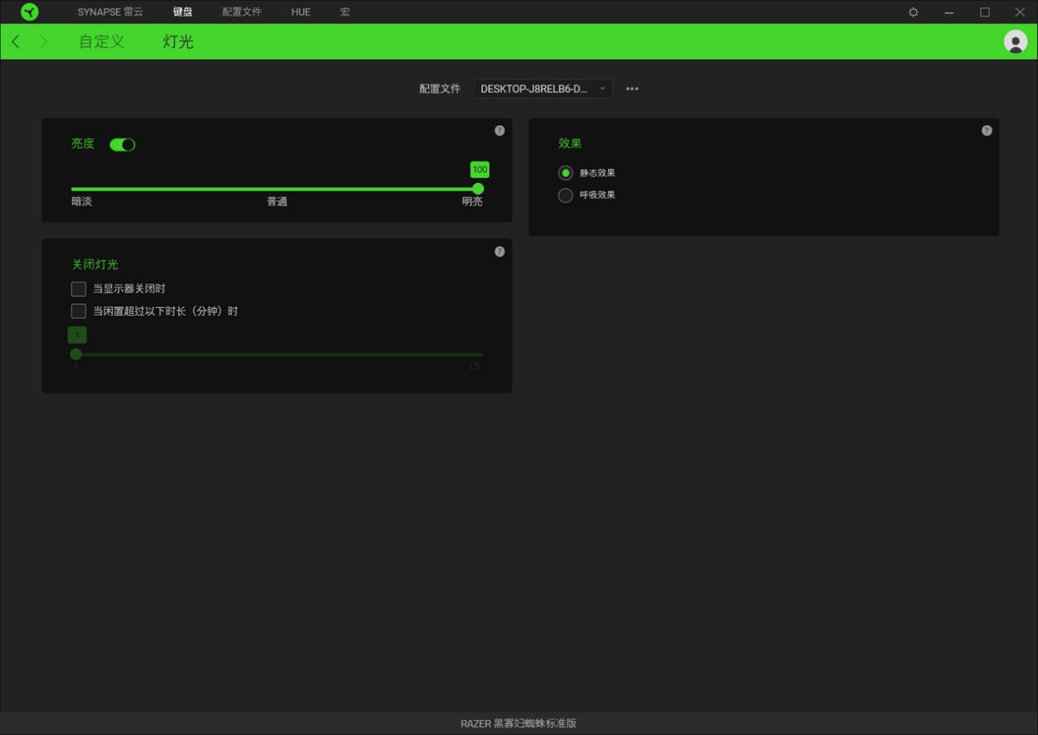Screen dimensions: 1038x735
Task: Select the 静态效果 radio option
Action: pos(566,173)
